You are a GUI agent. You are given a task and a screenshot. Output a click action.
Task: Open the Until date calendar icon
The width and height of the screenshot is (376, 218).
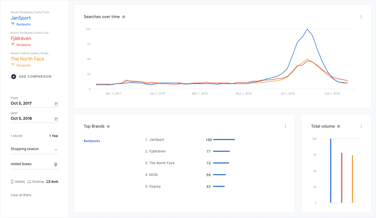coord(56,119)
